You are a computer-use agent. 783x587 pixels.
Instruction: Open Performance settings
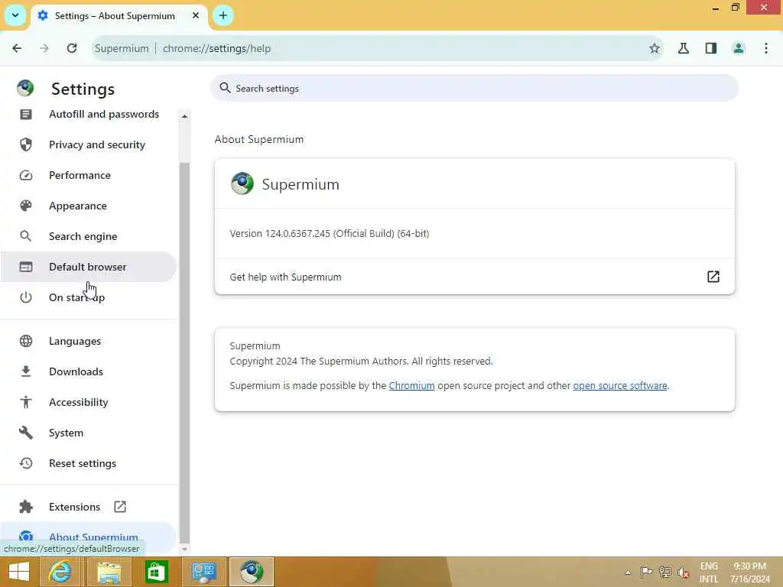89,175
